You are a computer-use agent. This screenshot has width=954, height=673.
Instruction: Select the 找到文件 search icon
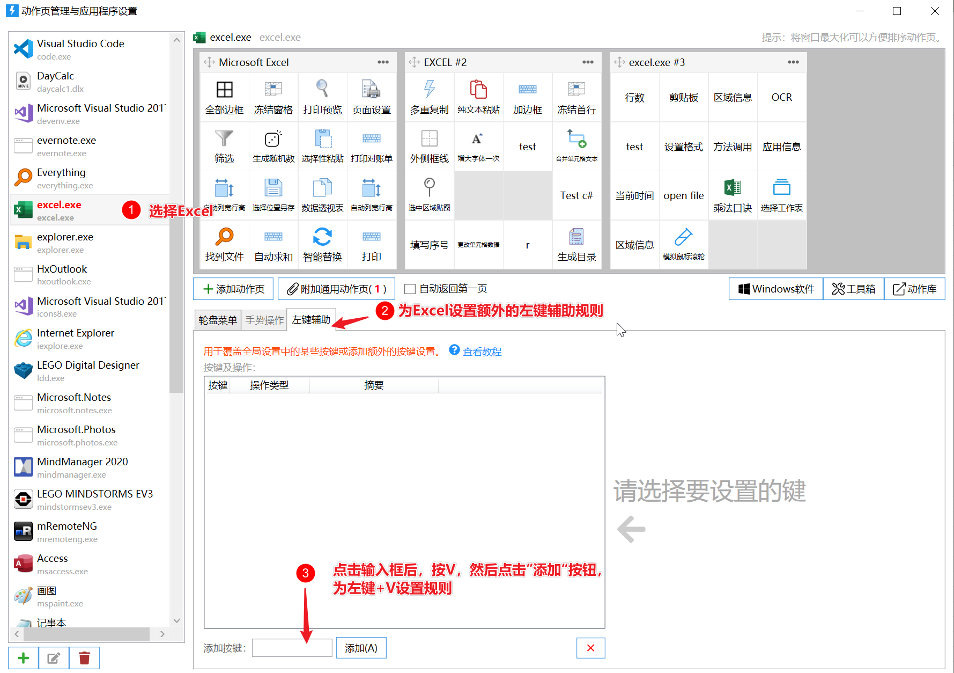pos(224,237)
